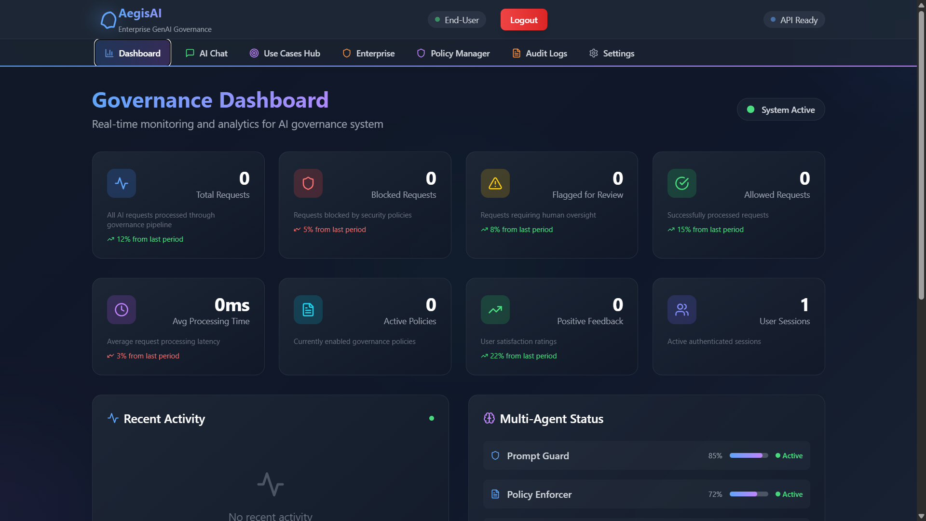Switch to the Use Cases Hub tab
The height and width of the screenshot is (521, 926).
coord(285,53)
